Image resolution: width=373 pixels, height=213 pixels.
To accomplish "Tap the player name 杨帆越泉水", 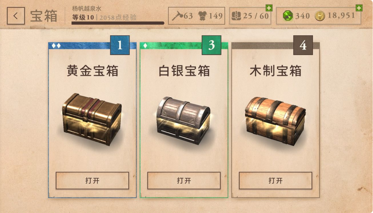I will [87, 9].
